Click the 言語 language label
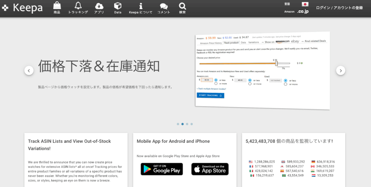Screen dimensions: 371x187 coord(287,4)
